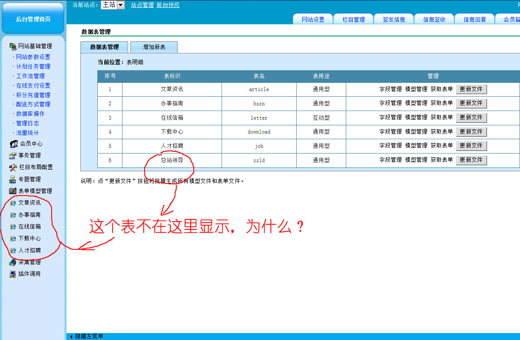This screenshot has height=340, width=520.
Task: Click the 插件调用 computer icon
Action: click(x=13, y=274)
